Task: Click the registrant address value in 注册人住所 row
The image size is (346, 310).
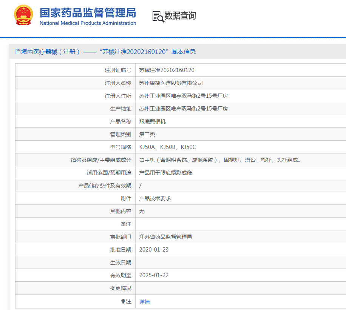Action: (183, 96)
